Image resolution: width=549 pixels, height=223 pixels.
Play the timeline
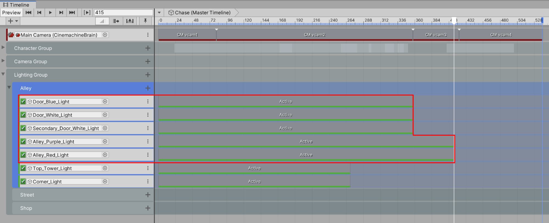50,13
